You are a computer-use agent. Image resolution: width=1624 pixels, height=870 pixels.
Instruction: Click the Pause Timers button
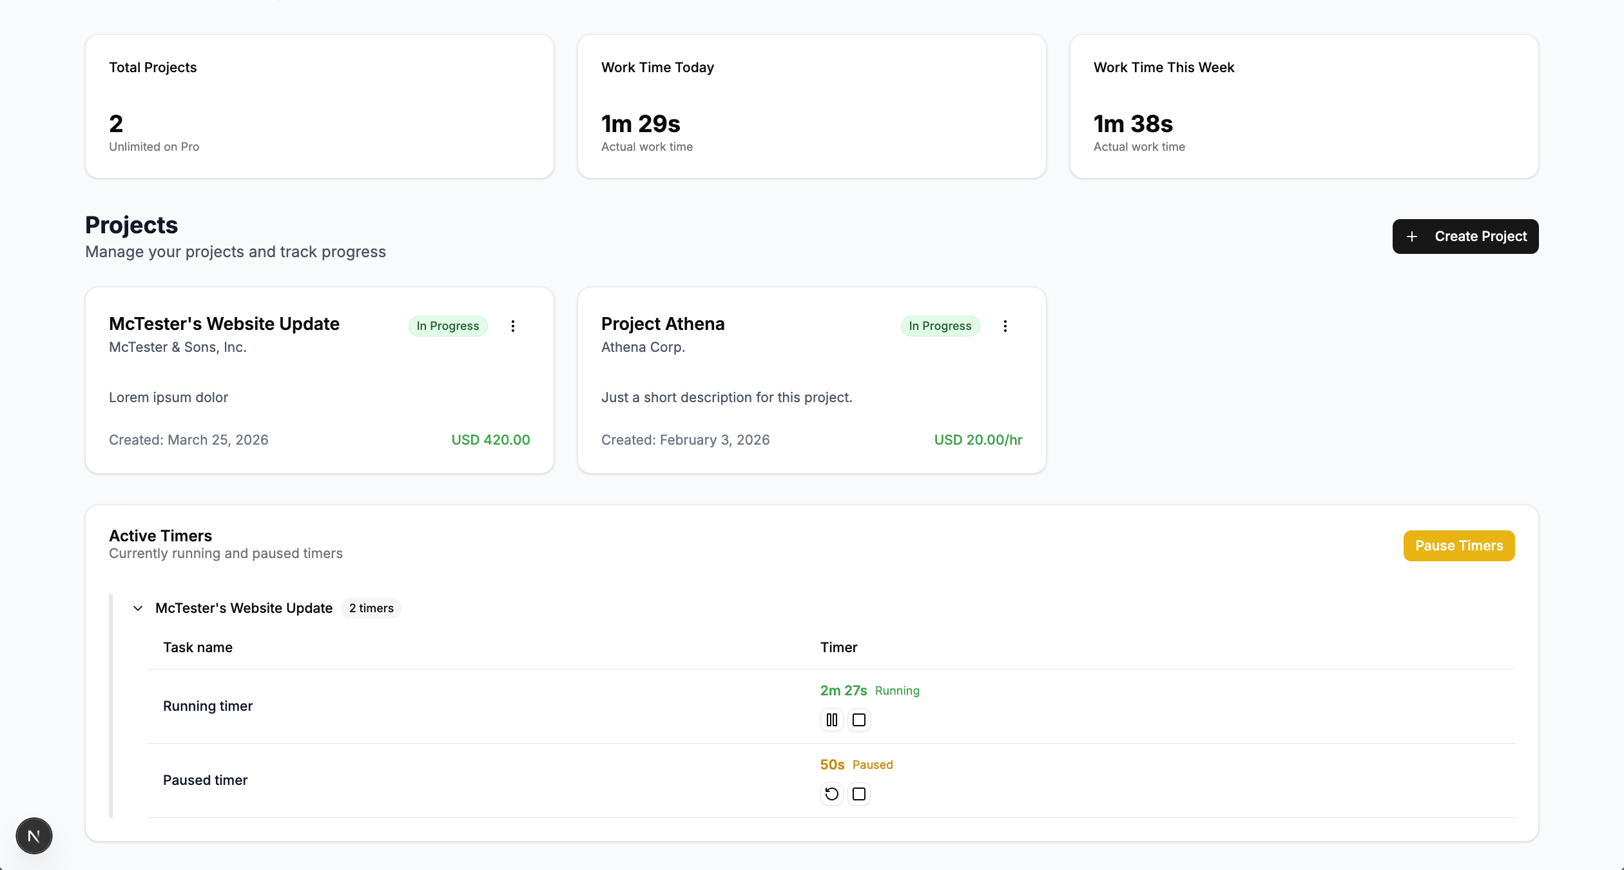pos(1458,546)
